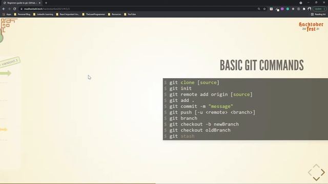Click the gray round extension icon
Image resolution: width=328 pixels, height=184 pixels.
coord(293,9)
